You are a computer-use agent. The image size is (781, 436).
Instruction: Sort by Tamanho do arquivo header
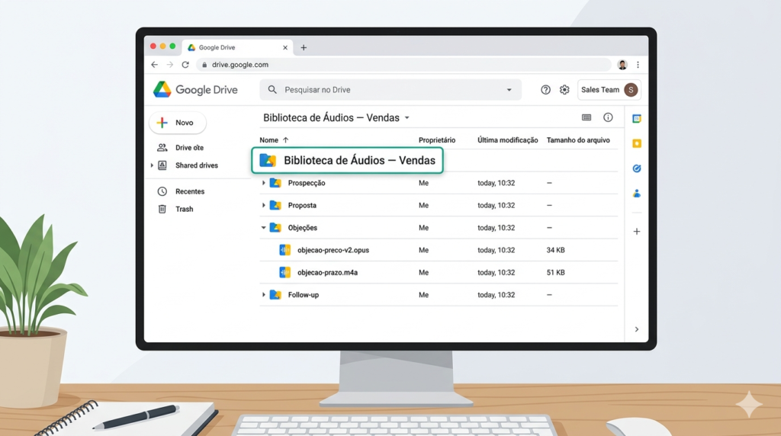tap(578, 140)
